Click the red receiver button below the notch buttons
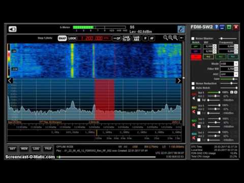Screen dimensions: 244x183 tap(196, 57)
